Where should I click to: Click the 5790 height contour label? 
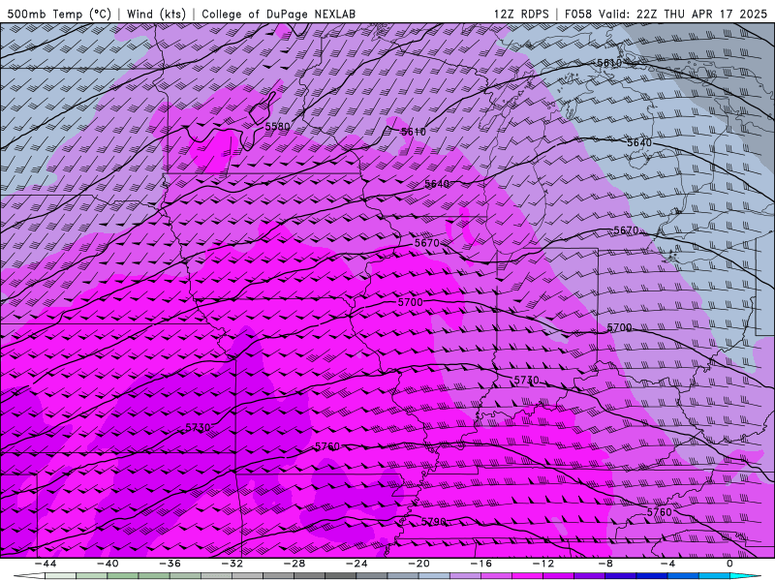pos(433,522)
